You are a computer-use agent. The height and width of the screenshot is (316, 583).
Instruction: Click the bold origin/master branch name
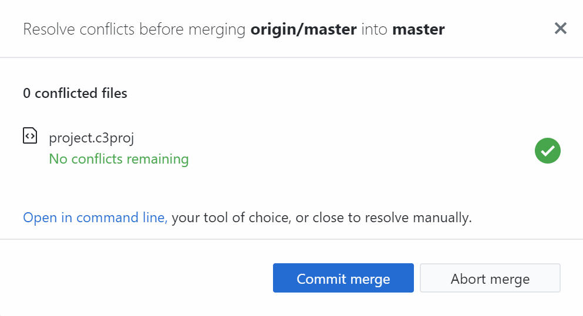pos(304,29)
